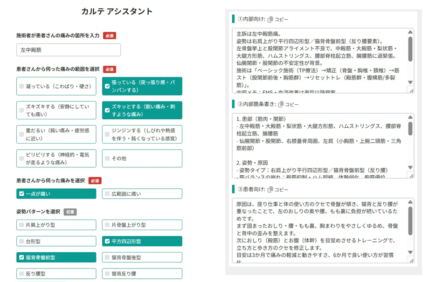Click scroll-down arrow in 内部向け textarea
Viewport: 436px width, 282px height.
(x=410, y=82)
